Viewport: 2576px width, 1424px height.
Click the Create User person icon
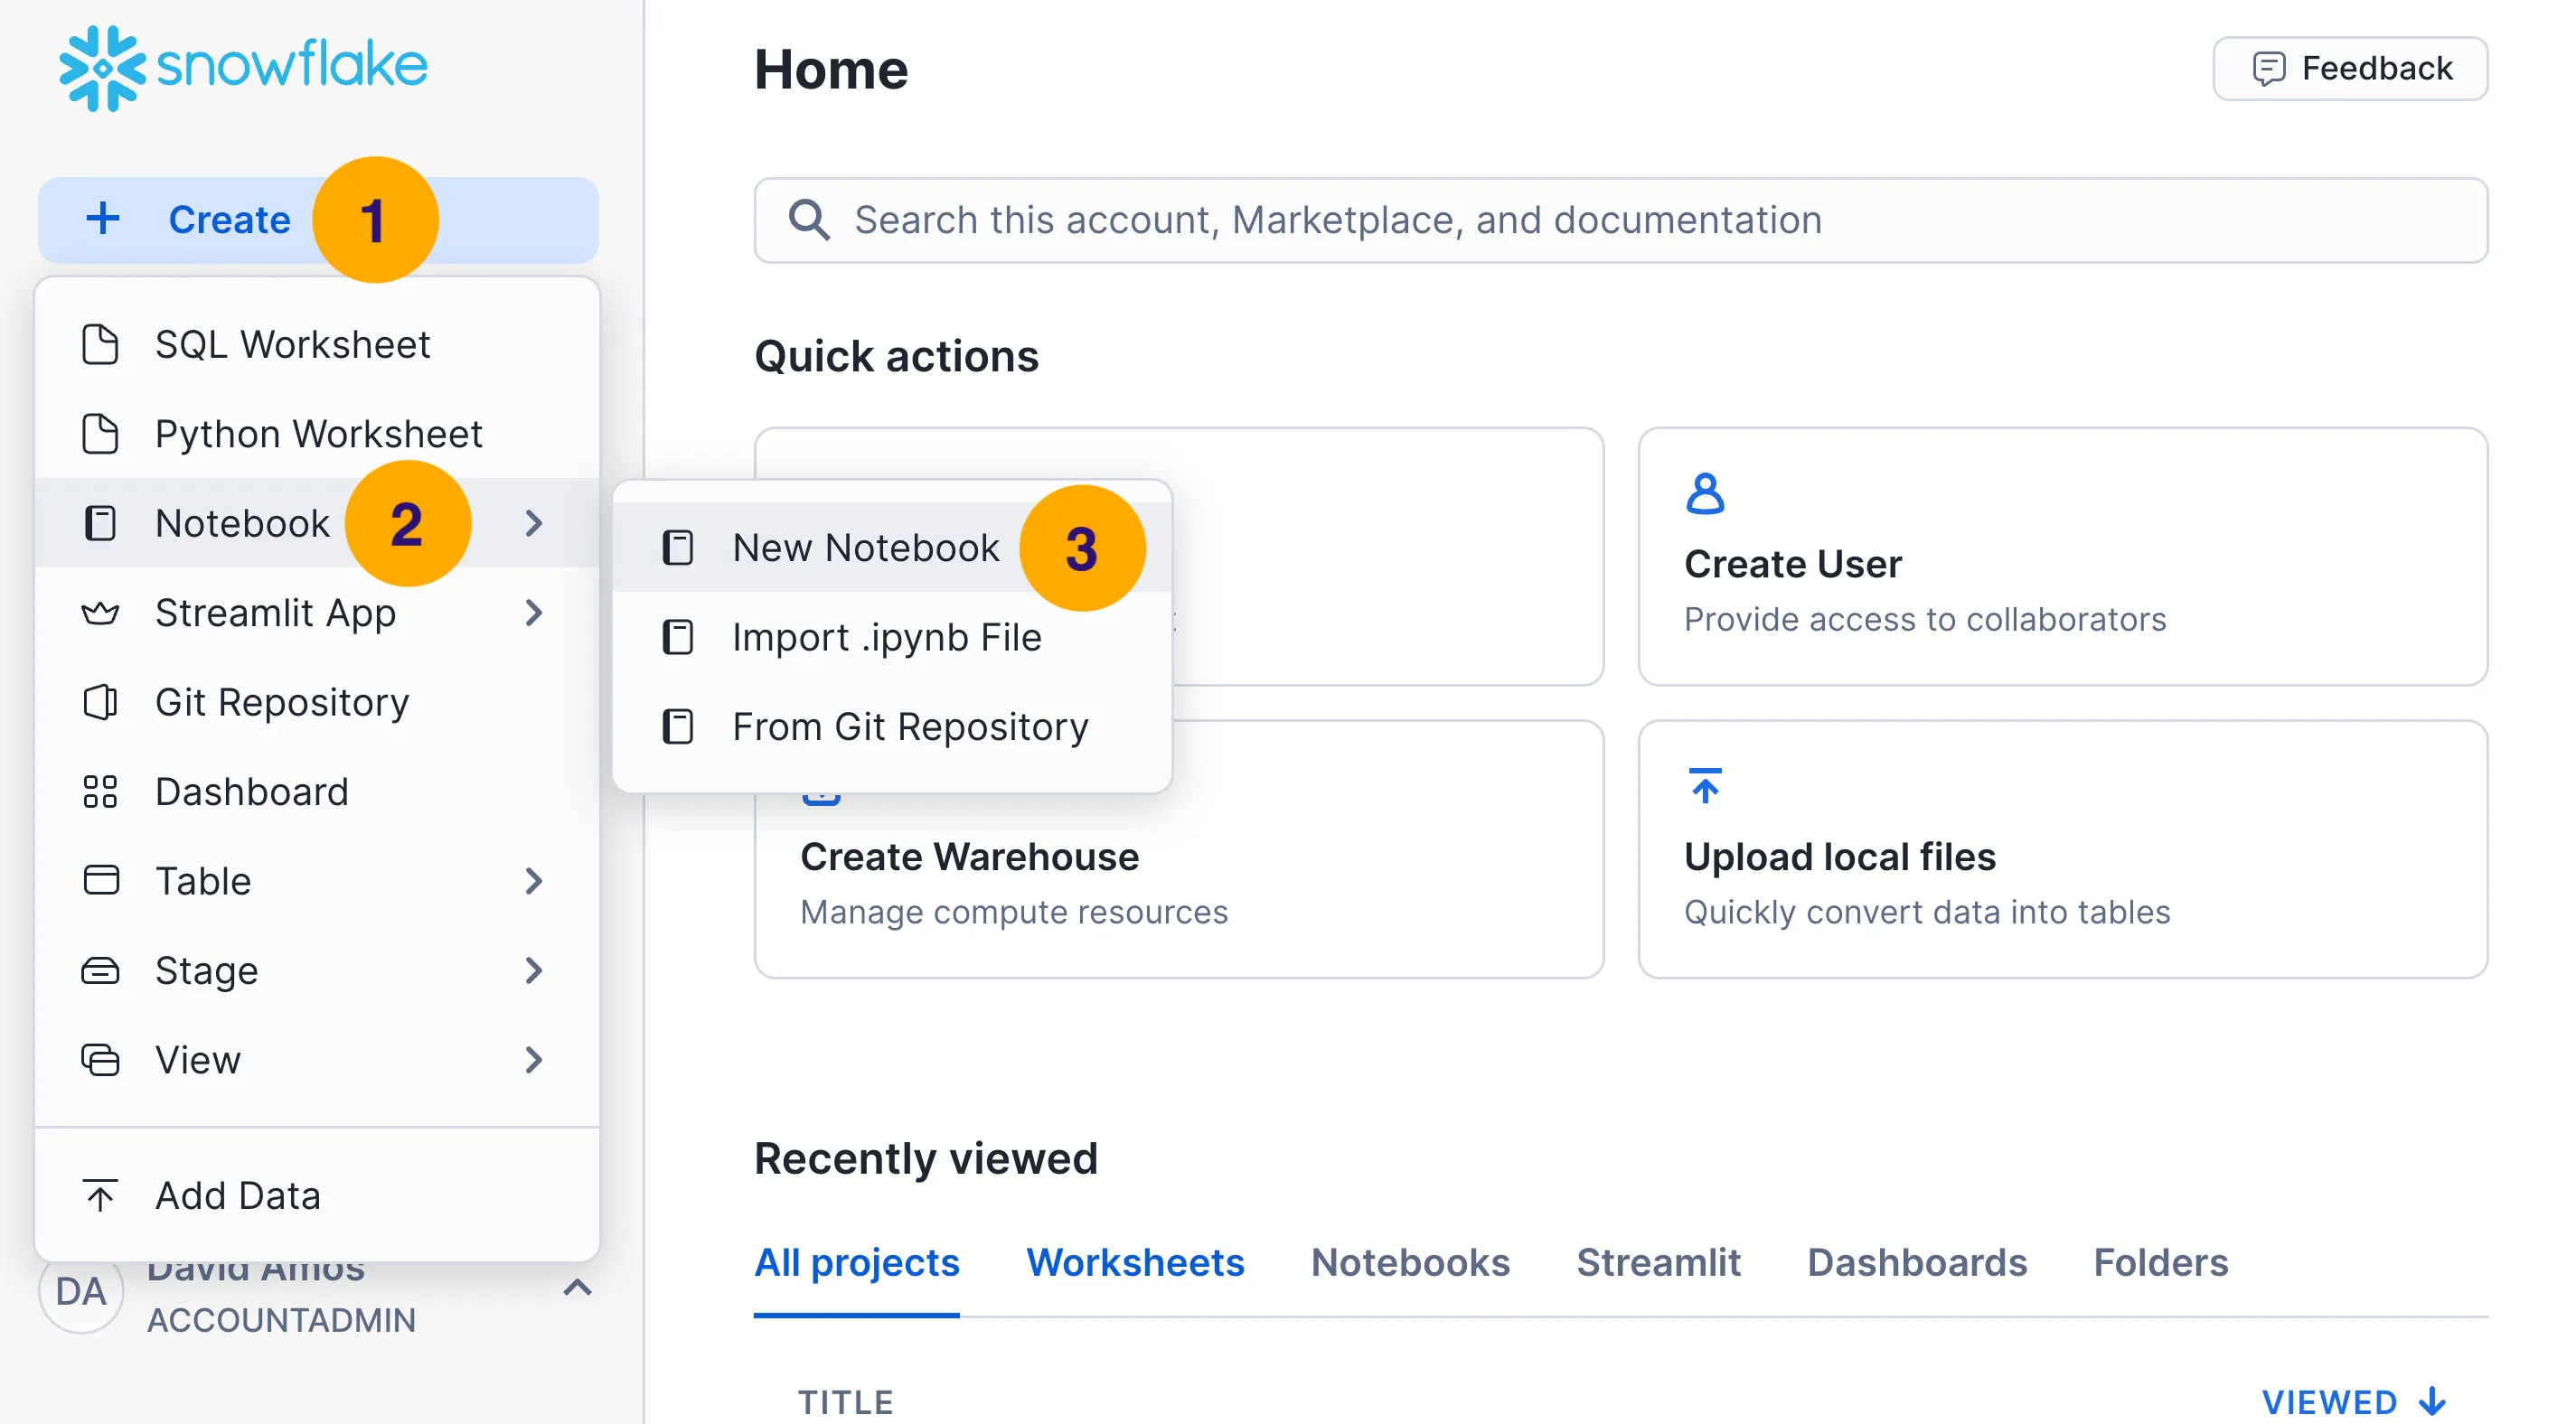1705,493
